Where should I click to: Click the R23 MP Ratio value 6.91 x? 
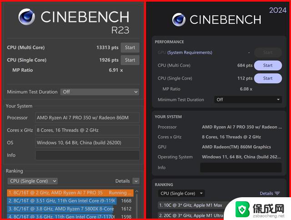tap(116, 70)
